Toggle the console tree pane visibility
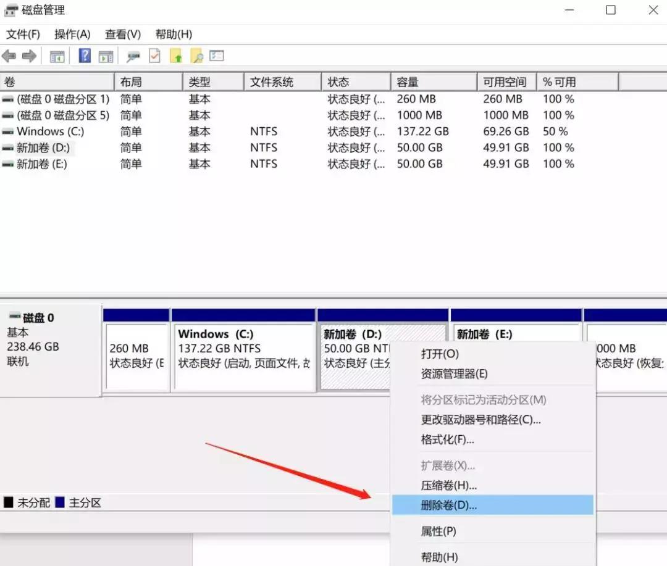The image size is (667, 566). click(57, 56)
